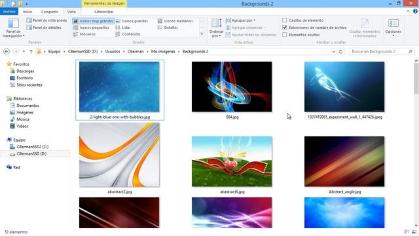419x236 pixels.
Task: Open recent locations dropdown arrow
Action: 24,51
